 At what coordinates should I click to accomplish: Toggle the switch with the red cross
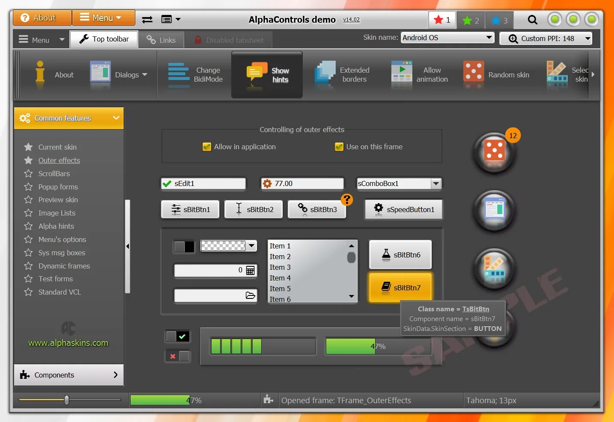point(177,356)
